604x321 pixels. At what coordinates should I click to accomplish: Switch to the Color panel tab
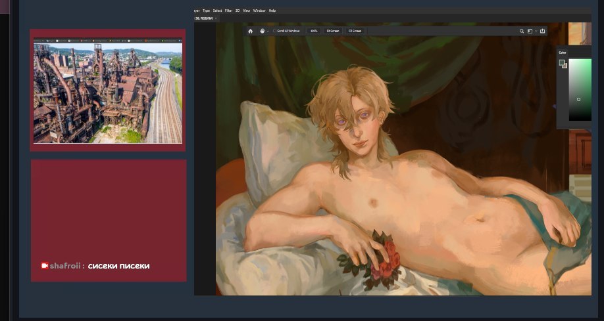pos(563,53)
